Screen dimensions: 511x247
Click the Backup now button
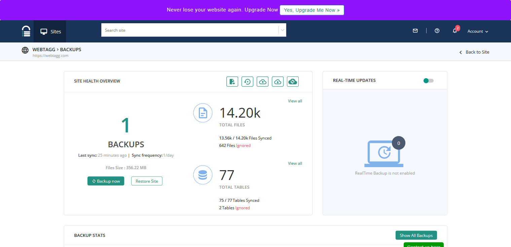pos(106,181)
